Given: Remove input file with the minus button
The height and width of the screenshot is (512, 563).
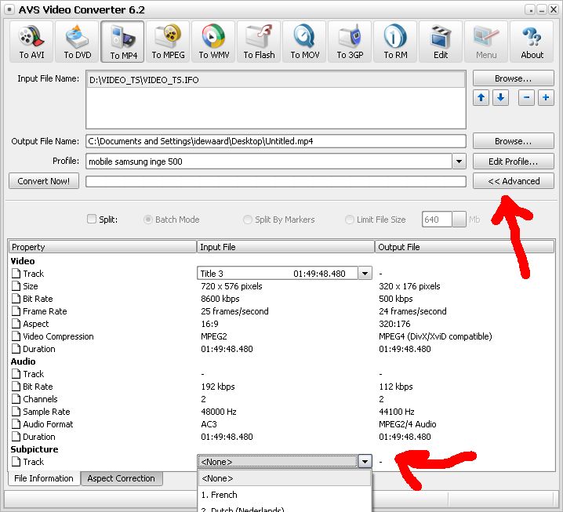Looking at the screenshot, I should 526,98.
